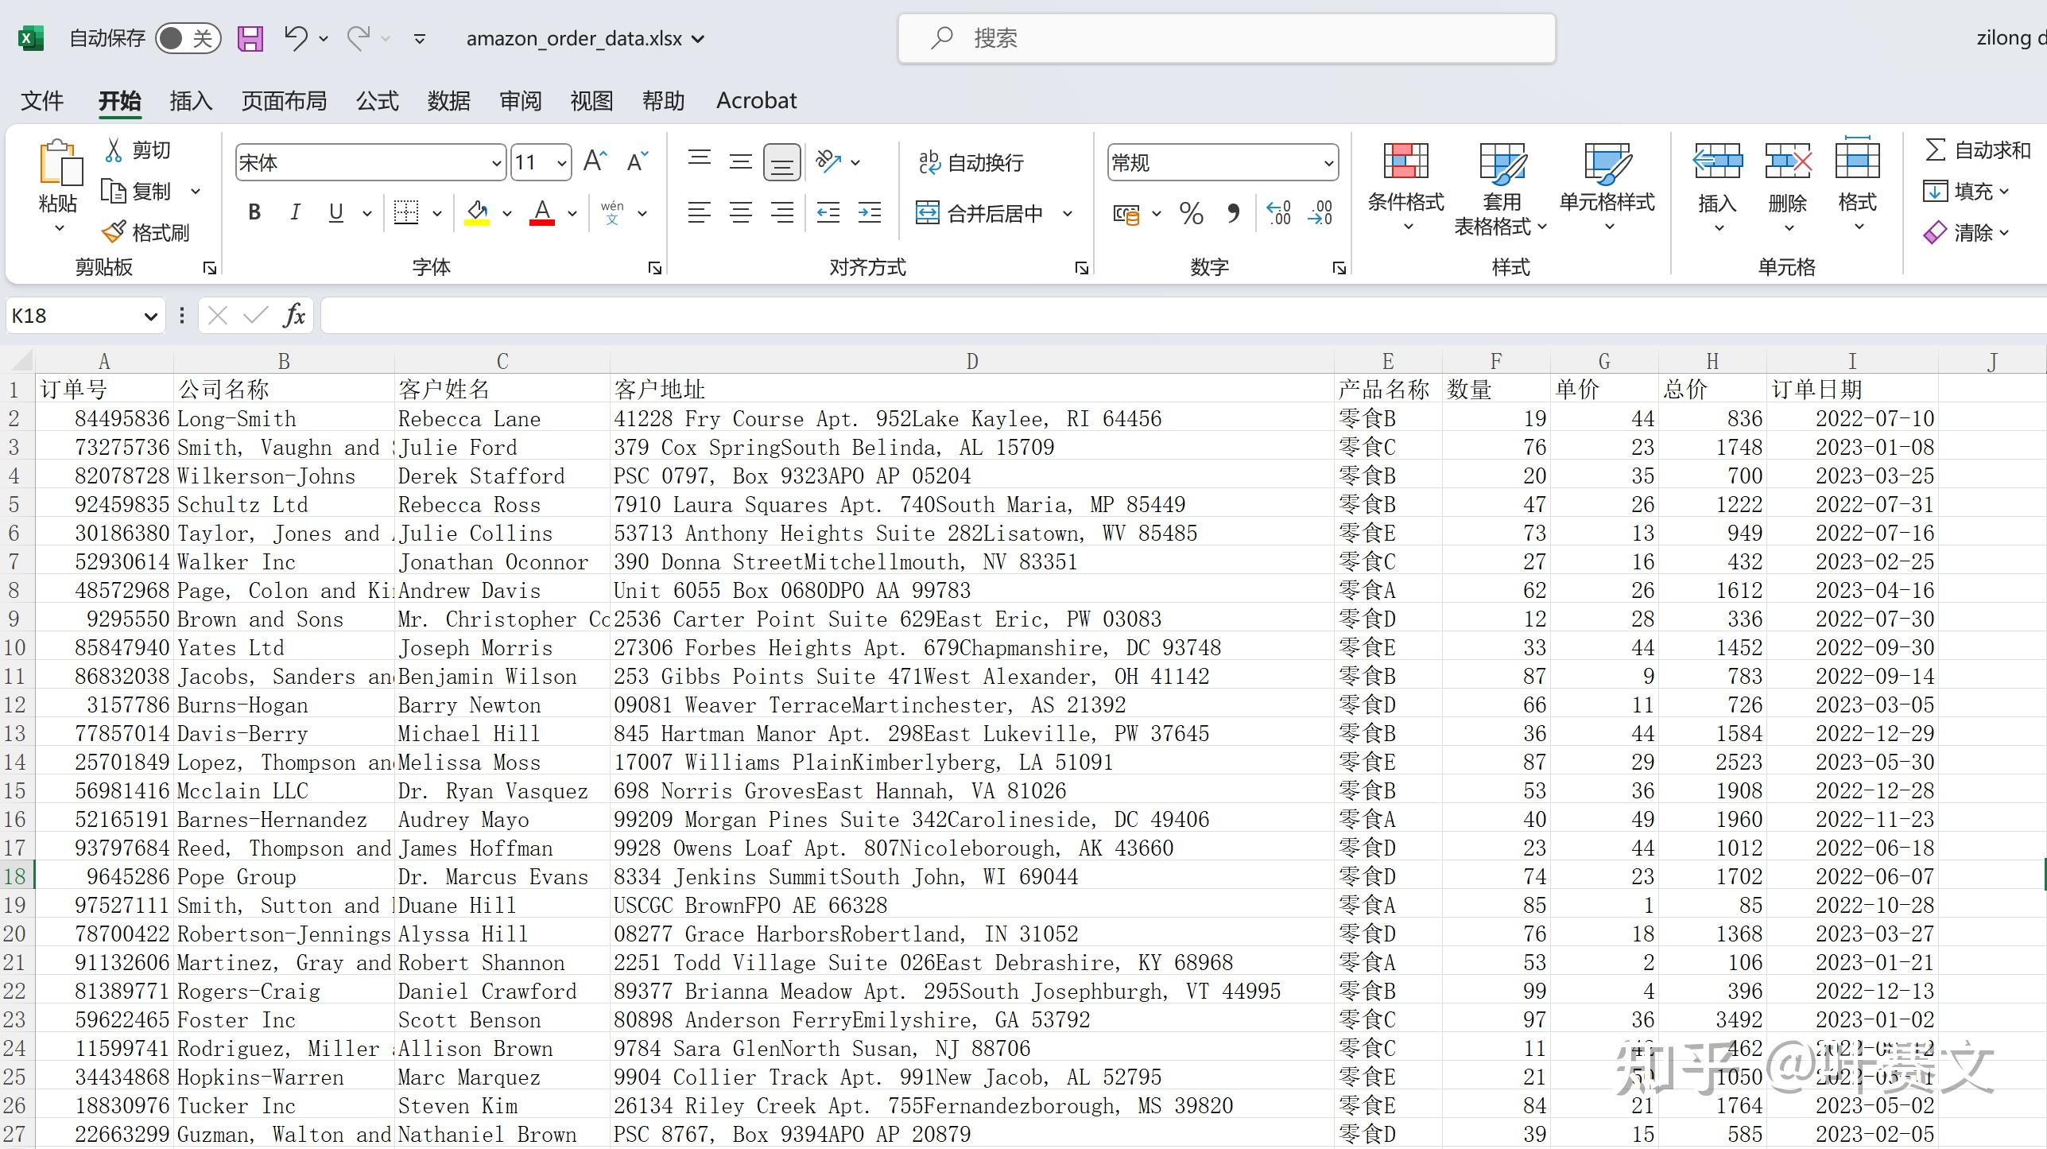Click the align left icon

tap(700, 212)
